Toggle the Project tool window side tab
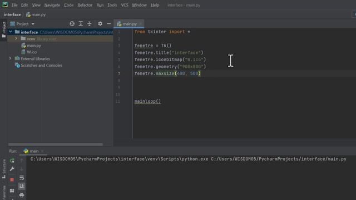Screen dimensions: 356x200 4,29
